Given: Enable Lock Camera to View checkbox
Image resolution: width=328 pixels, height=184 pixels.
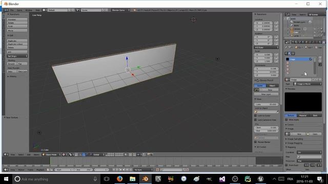Looking at the screenshot, I should [x=255, y=120].
